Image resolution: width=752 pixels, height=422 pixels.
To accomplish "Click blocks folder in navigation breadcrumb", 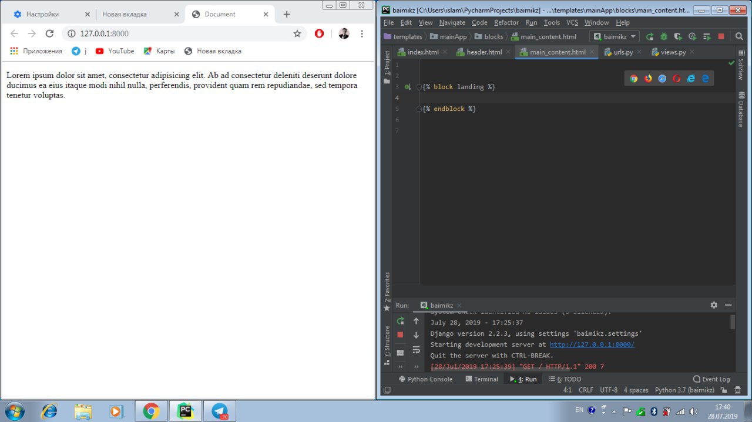I will pyautogui.click(x=489, y=36).
